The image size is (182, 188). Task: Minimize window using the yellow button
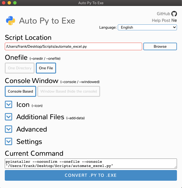tap(9, 3)
